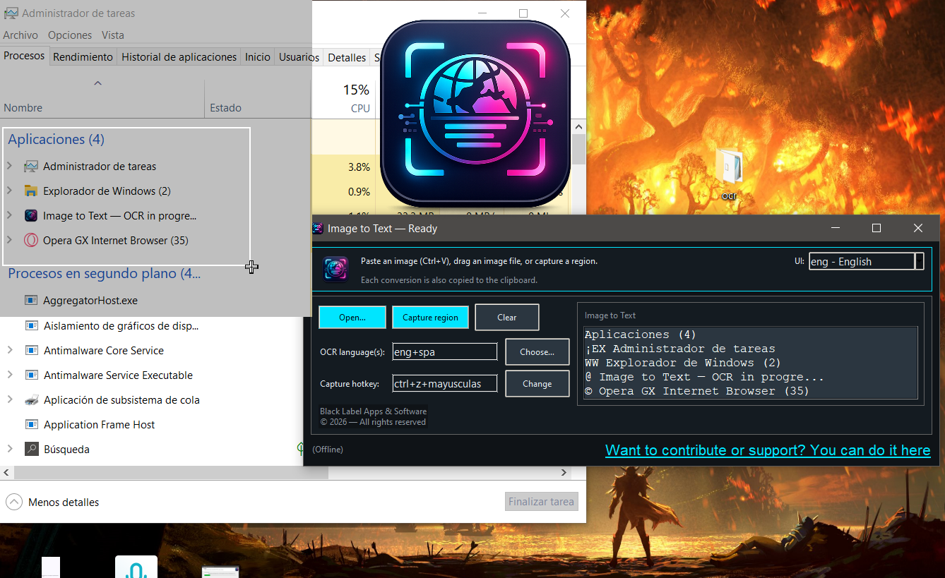
Task: Open the Vista menu
Action: pyautogui.click(x=113, y=35)
